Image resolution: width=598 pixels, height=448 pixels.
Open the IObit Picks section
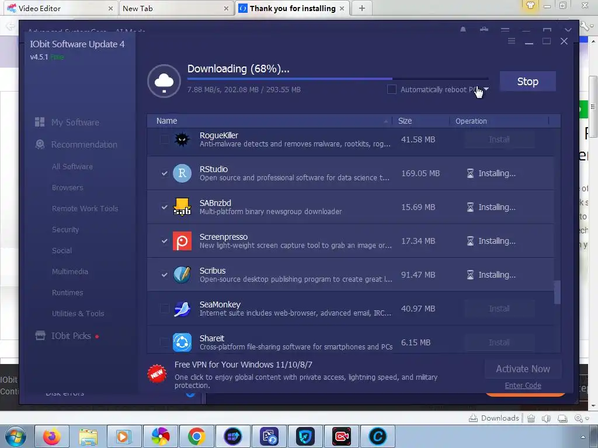point(71,335)
